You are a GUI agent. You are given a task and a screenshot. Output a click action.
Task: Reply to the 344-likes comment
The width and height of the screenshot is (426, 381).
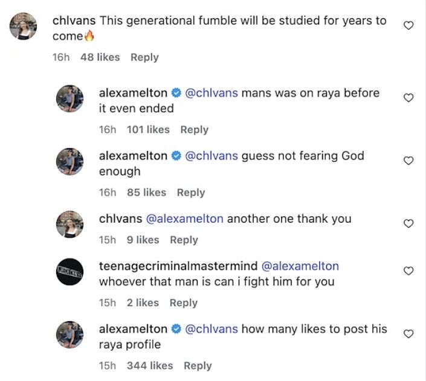(198, 366)
